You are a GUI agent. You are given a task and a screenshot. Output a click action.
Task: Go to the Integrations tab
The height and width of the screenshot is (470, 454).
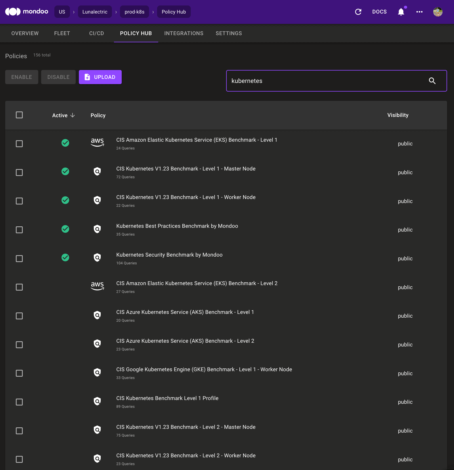click(184, 33)
